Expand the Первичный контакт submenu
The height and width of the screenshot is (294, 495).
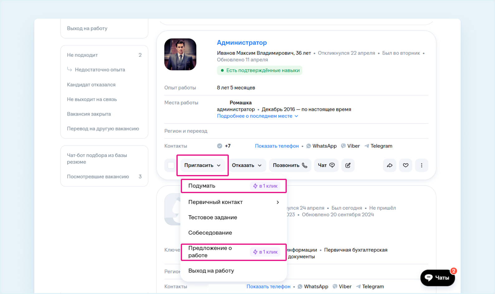(233, 202)
